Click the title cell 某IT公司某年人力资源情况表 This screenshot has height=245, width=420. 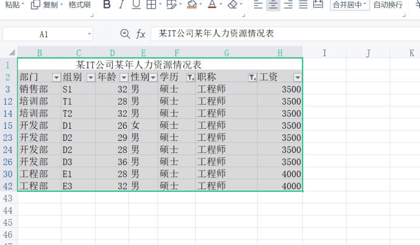(x=160, y=65)
